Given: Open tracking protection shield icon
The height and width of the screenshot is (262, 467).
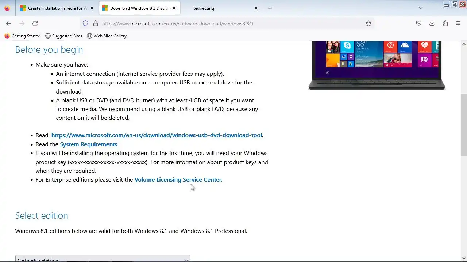Looking at the screenshot, I should pos(85,23).
